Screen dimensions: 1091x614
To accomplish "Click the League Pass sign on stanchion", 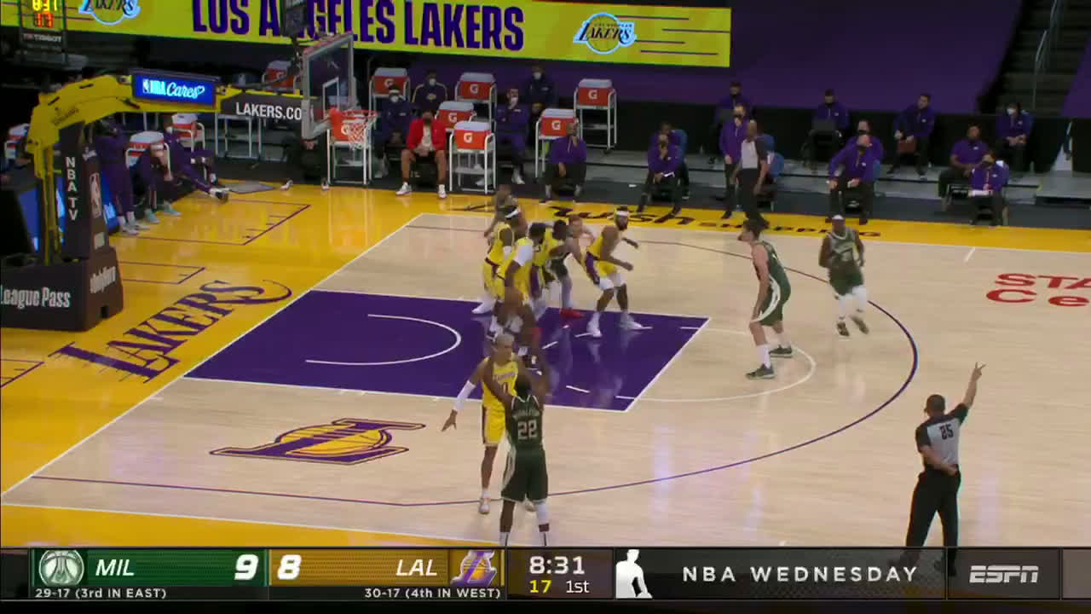I will (x=36, y=298).
